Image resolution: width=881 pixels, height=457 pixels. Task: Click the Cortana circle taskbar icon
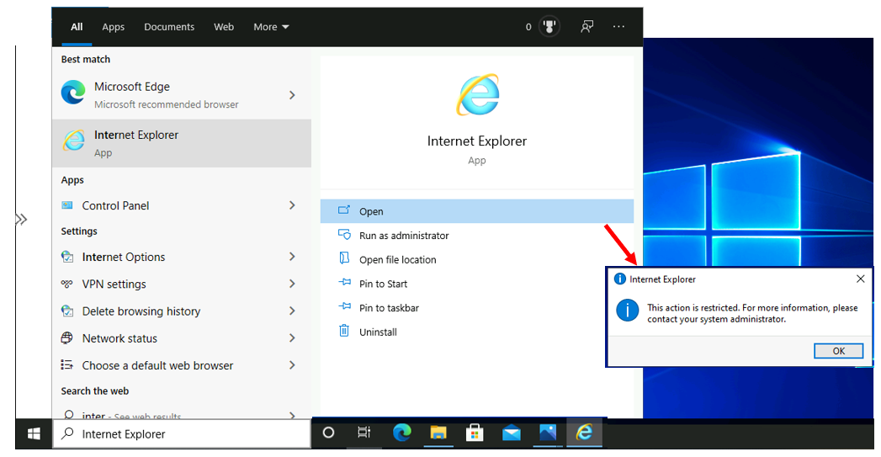pos(329,433)
